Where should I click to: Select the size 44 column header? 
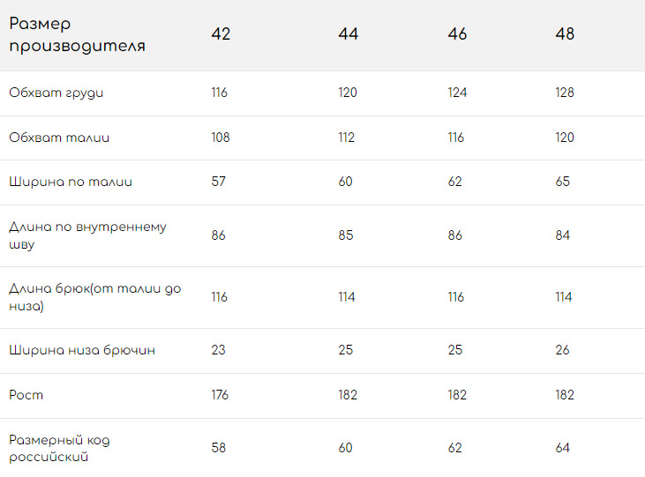(x=348, y=34)
